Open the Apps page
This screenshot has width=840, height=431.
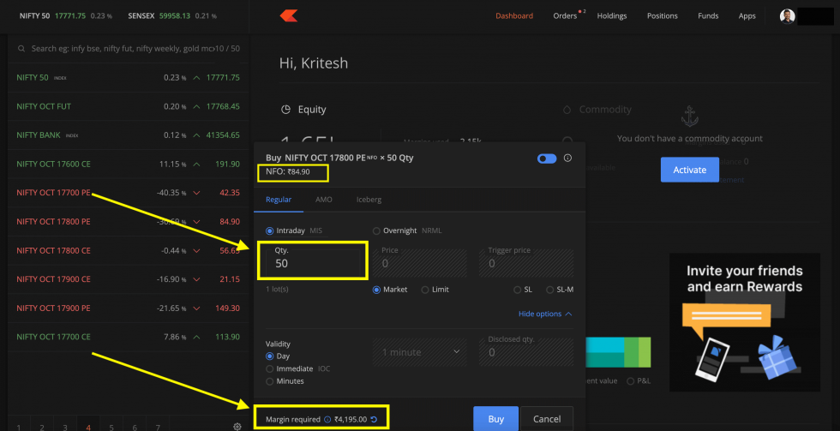(x=747, y=16)
